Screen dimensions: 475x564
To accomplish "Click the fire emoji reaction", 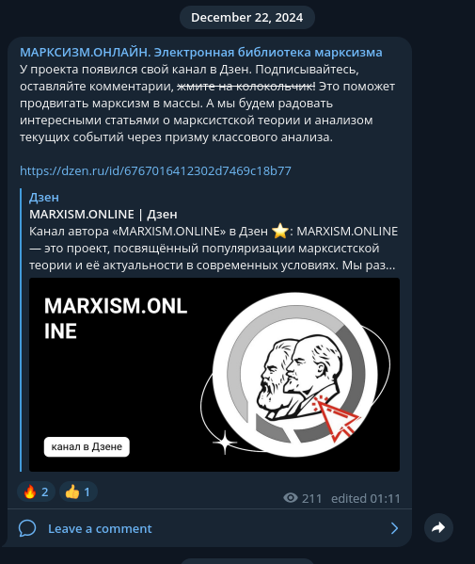I will coord(30,491).
